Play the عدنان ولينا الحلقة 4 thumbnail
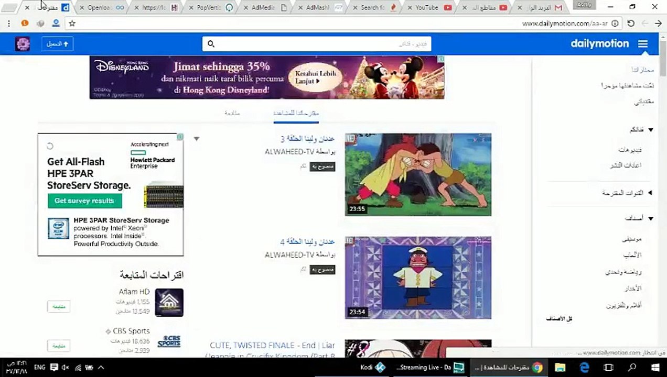The width and height of the screenshot is (667, 377). tap(418, 278)
